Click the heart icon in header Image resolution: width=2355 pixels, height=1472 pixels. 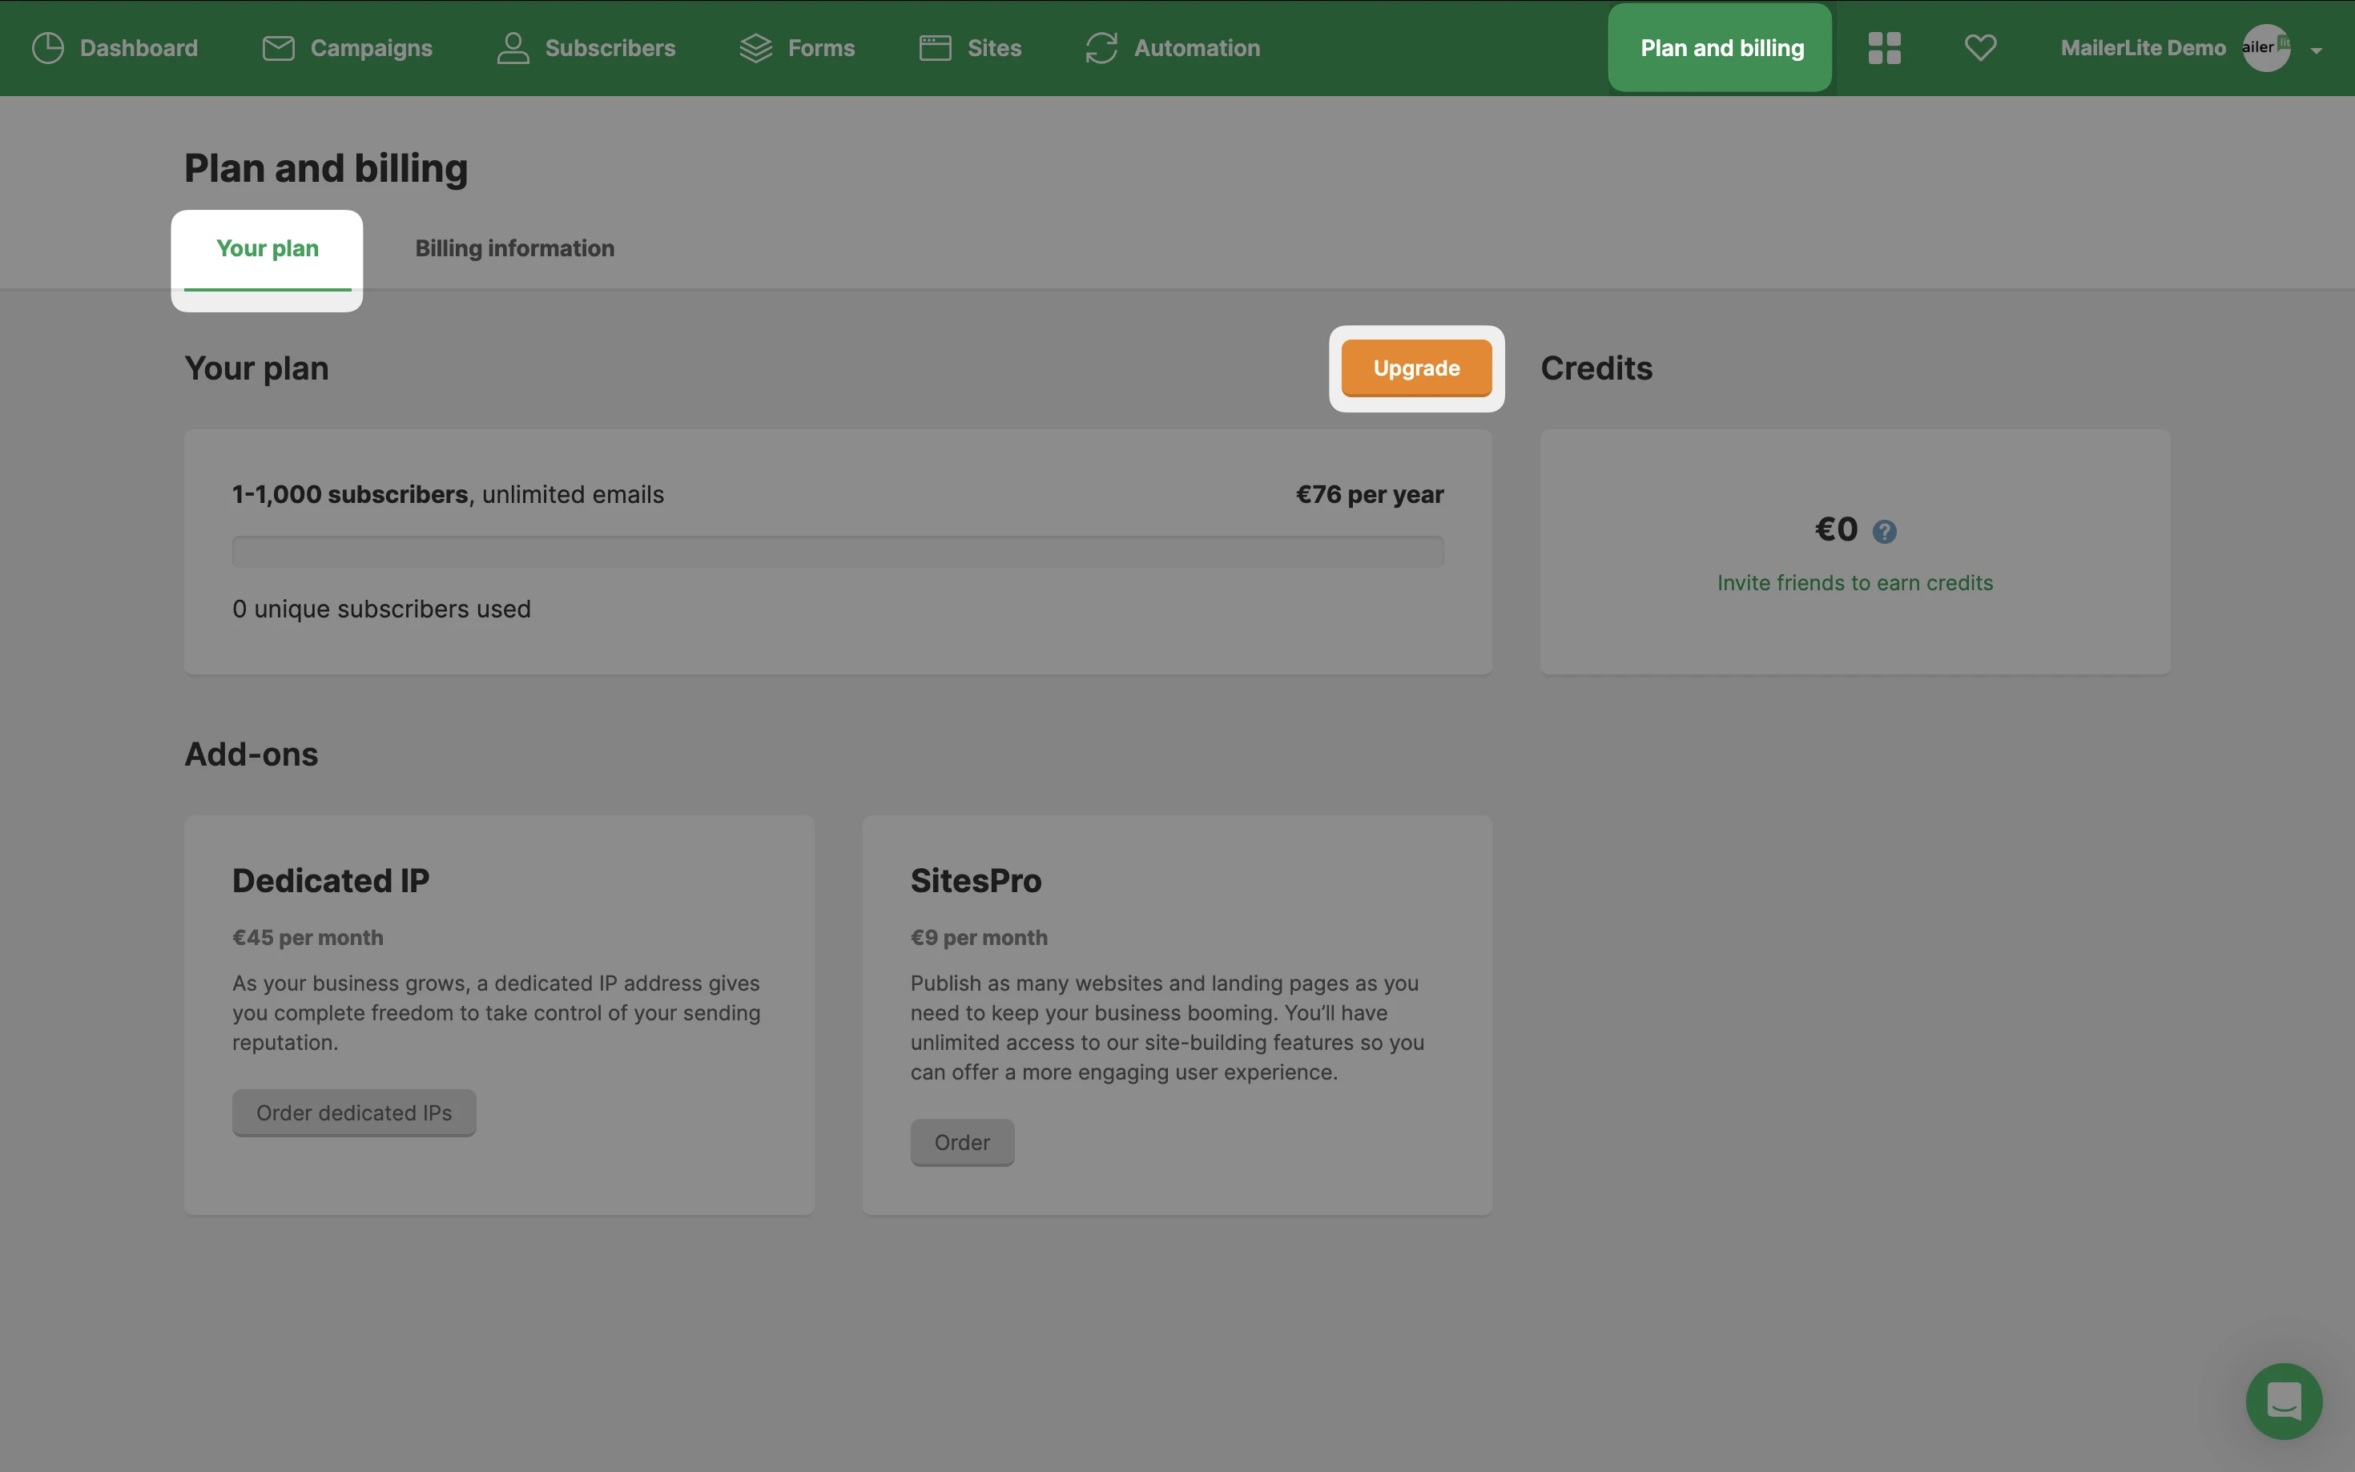click(1980, 48)
